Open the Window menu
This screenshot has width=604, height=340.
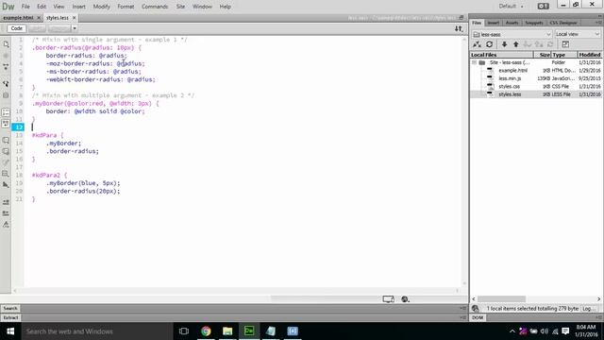pyautogui.click(x=202, y=7)
